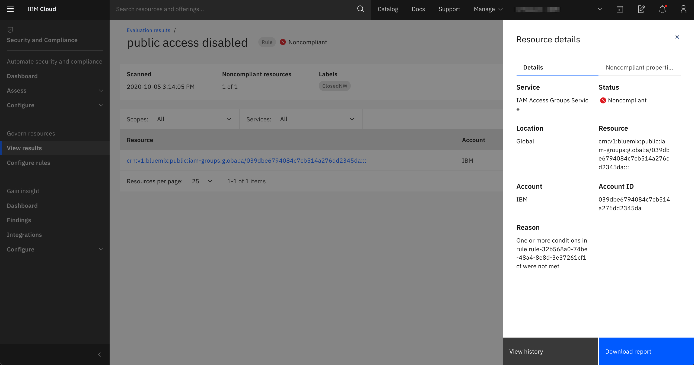Open the Scopes dropdown
The width and height of the screenshot is (694, 365).
(194, 119)
